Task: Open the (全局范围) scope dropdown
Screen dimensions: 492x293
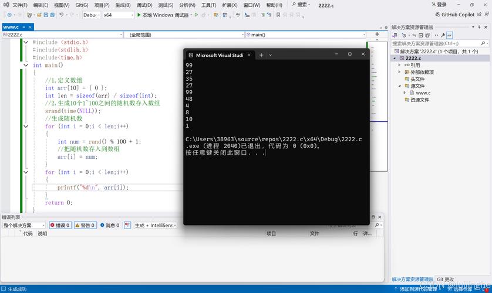Action: tap(184, 35)
